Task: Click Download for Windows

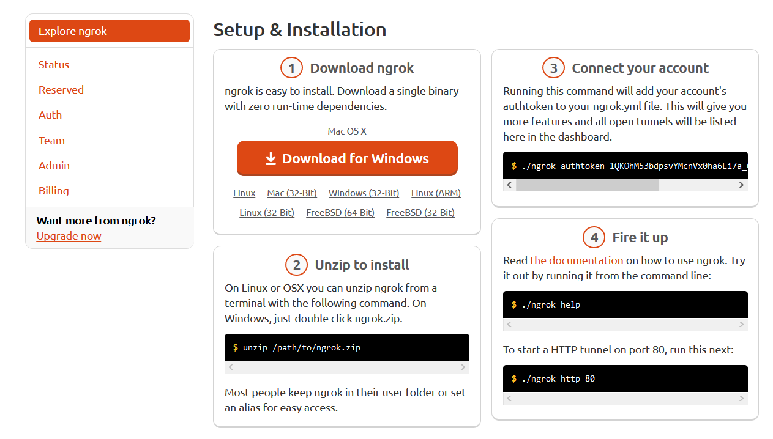Action: pos(347,158)
